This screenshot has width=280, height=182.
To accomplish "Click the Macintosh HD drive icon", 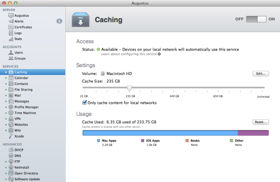I will [x=103, y=74].
